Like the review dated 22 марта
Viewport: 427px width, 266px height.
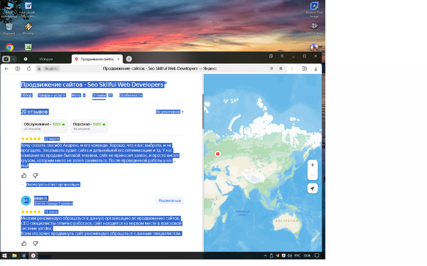24,176
